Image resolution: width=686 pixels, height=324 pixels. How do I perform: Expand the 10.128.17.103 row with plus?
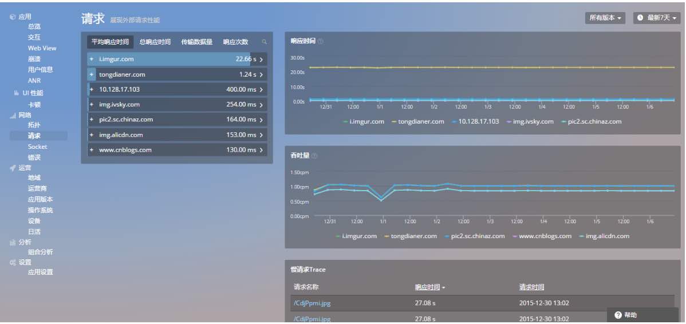(92, 89)
